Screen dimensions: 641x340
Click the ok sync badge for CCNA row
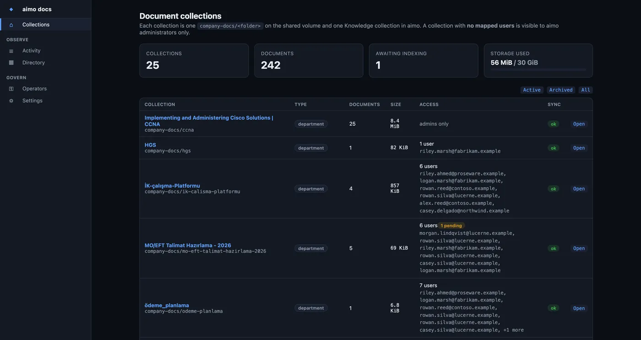click(554, 124)
